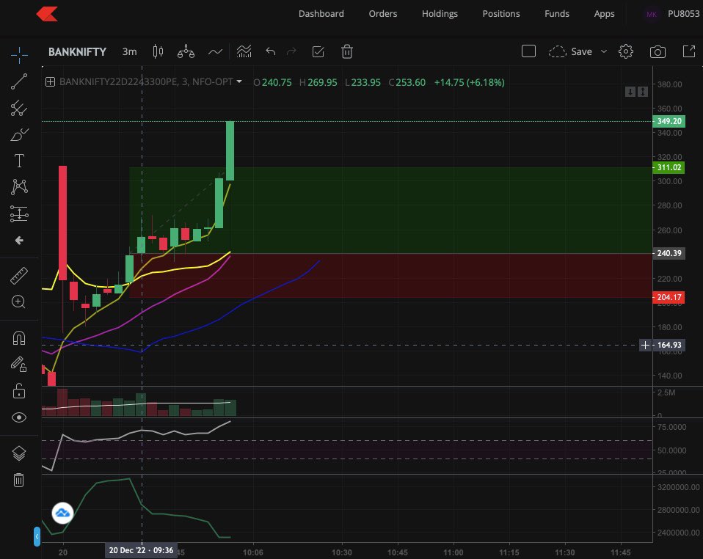Click the 204.17 stop price label
The image size is (703, 559).
pyautogui.click(x=669, y=297)
